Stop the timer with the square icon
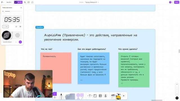Viewport: 180px width, 101px height. pyautogui.click(x=16, y=27)
